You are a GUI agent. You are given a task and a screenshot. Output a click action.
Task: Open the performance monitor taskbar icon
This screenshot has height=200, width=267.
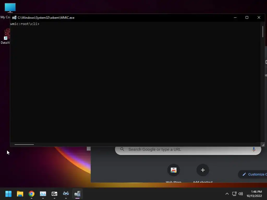click(x=43, y=194)
